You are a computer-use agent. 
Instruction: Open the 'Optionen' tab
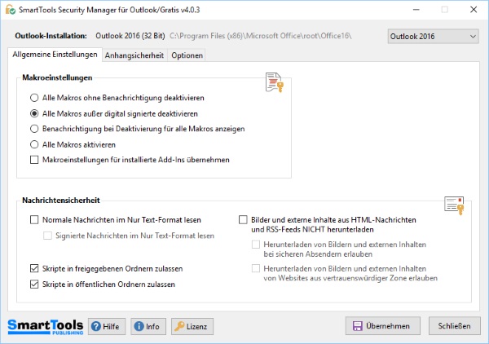[187, 55]
